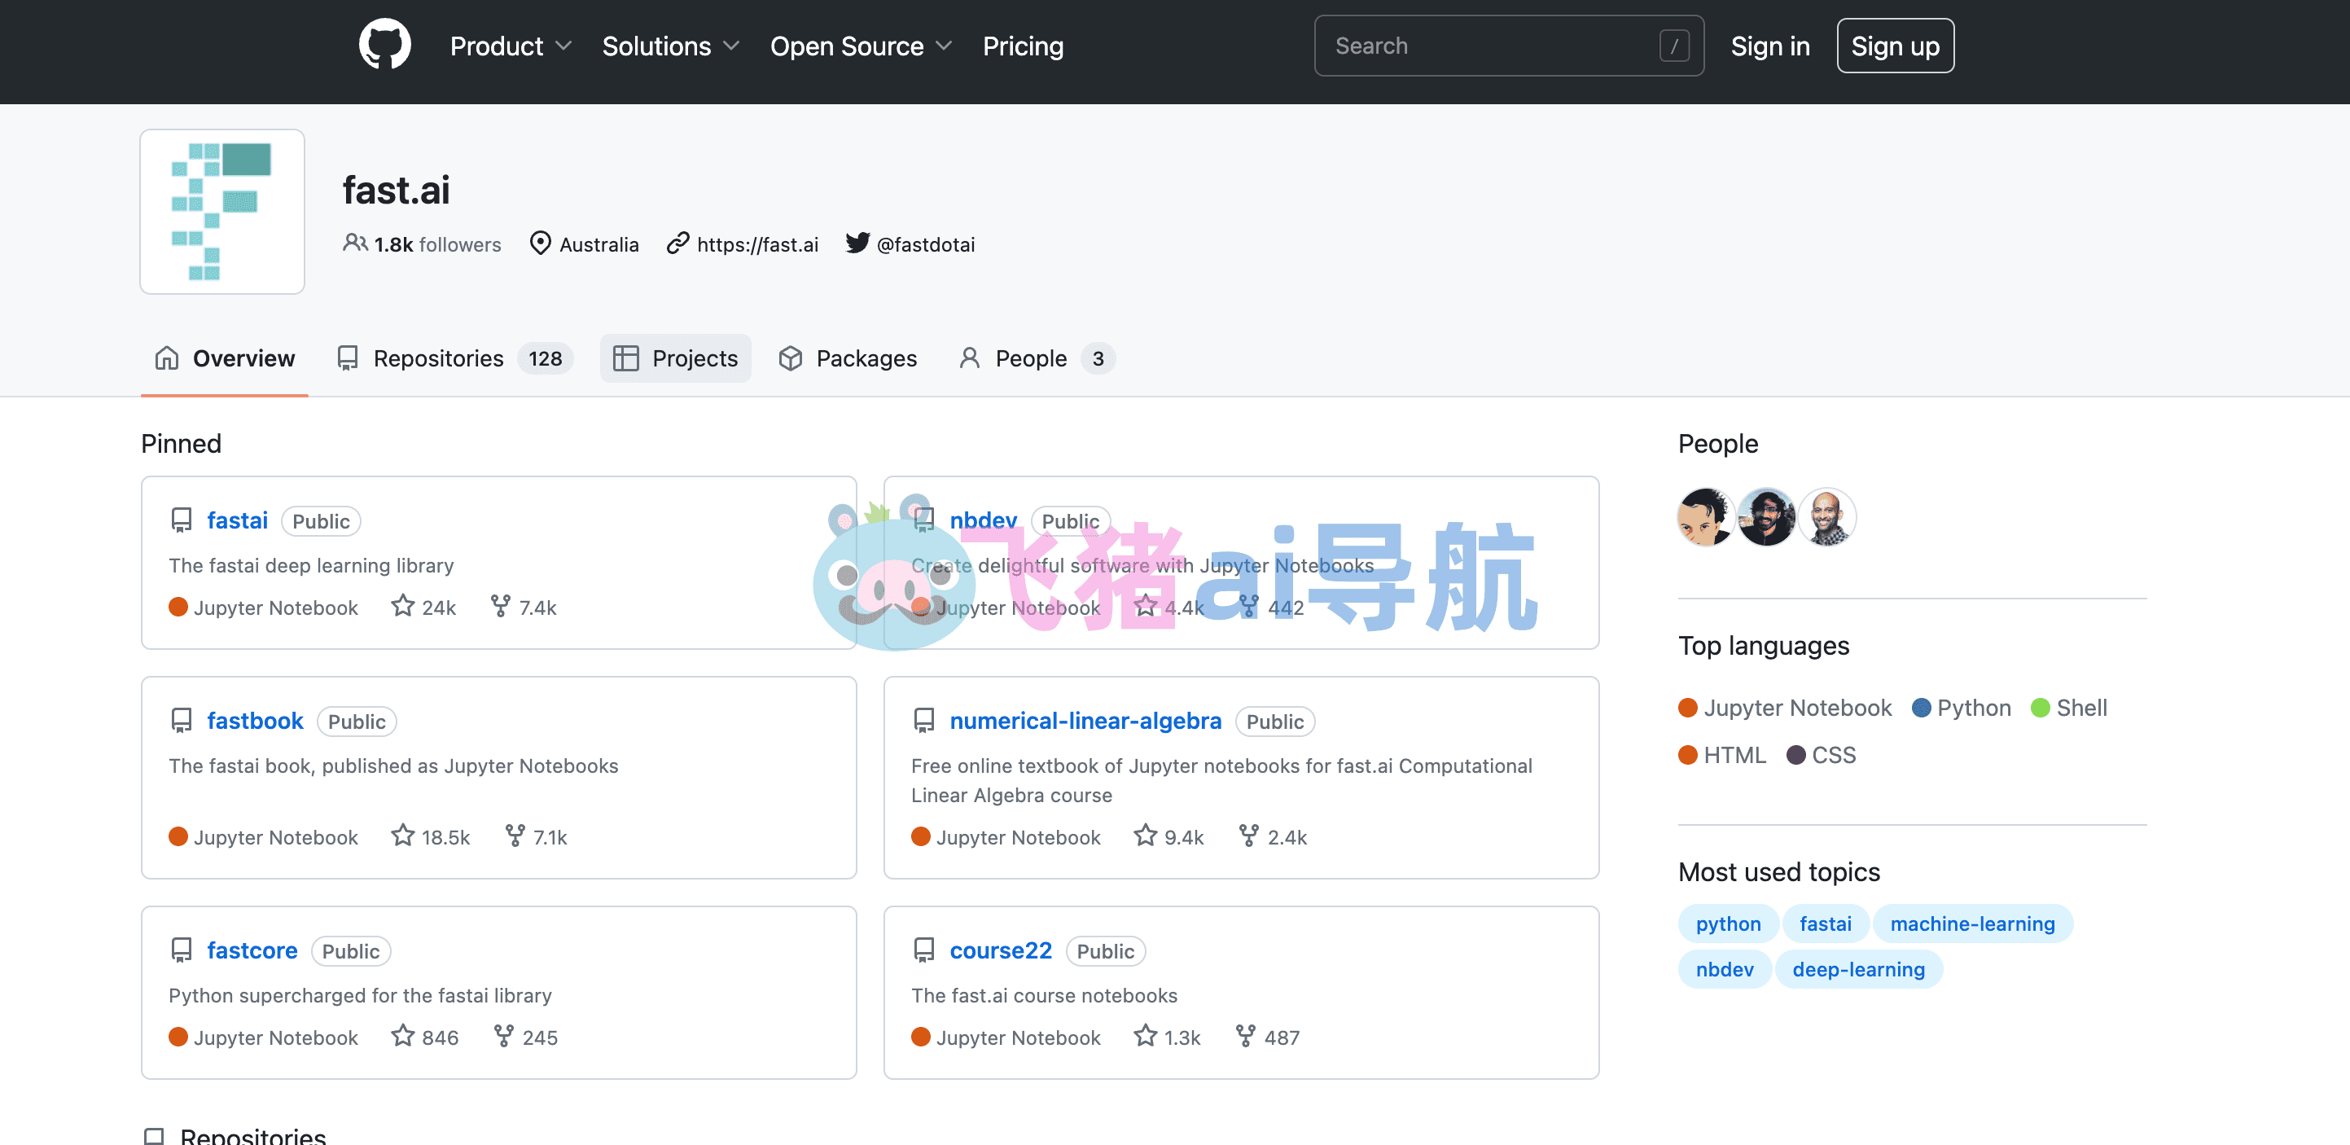
Task: Focus the Search input field
Action: 1508,46
